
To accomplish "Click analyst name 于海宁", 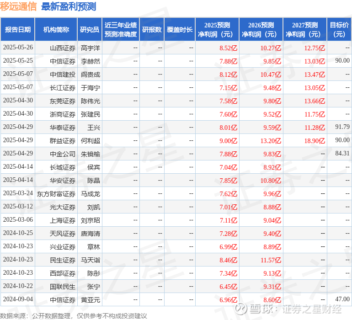I will coord(91,88).
